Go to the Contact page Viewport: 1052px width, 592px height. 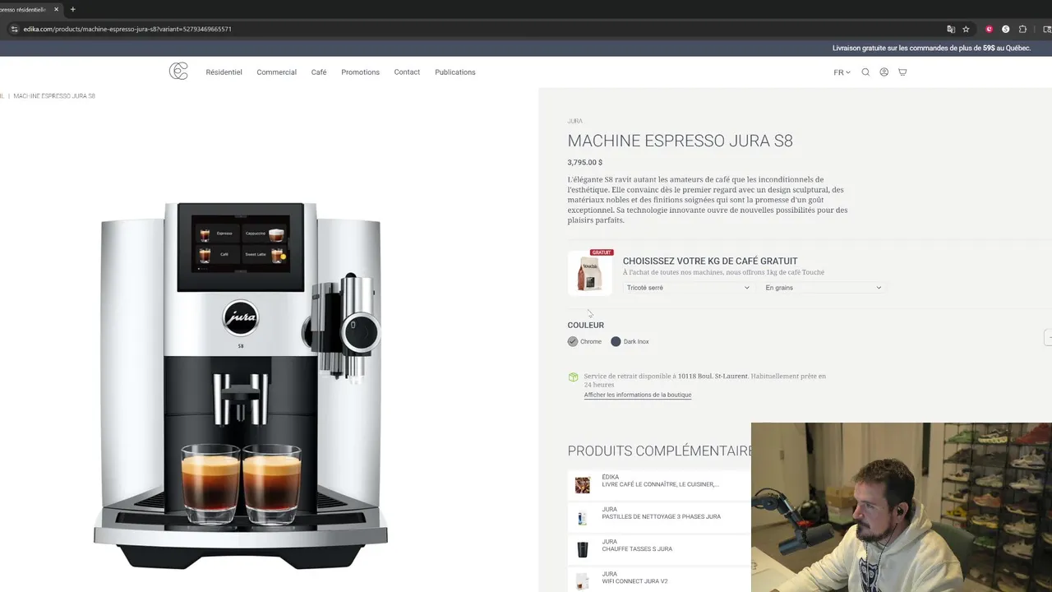[407, 72]
